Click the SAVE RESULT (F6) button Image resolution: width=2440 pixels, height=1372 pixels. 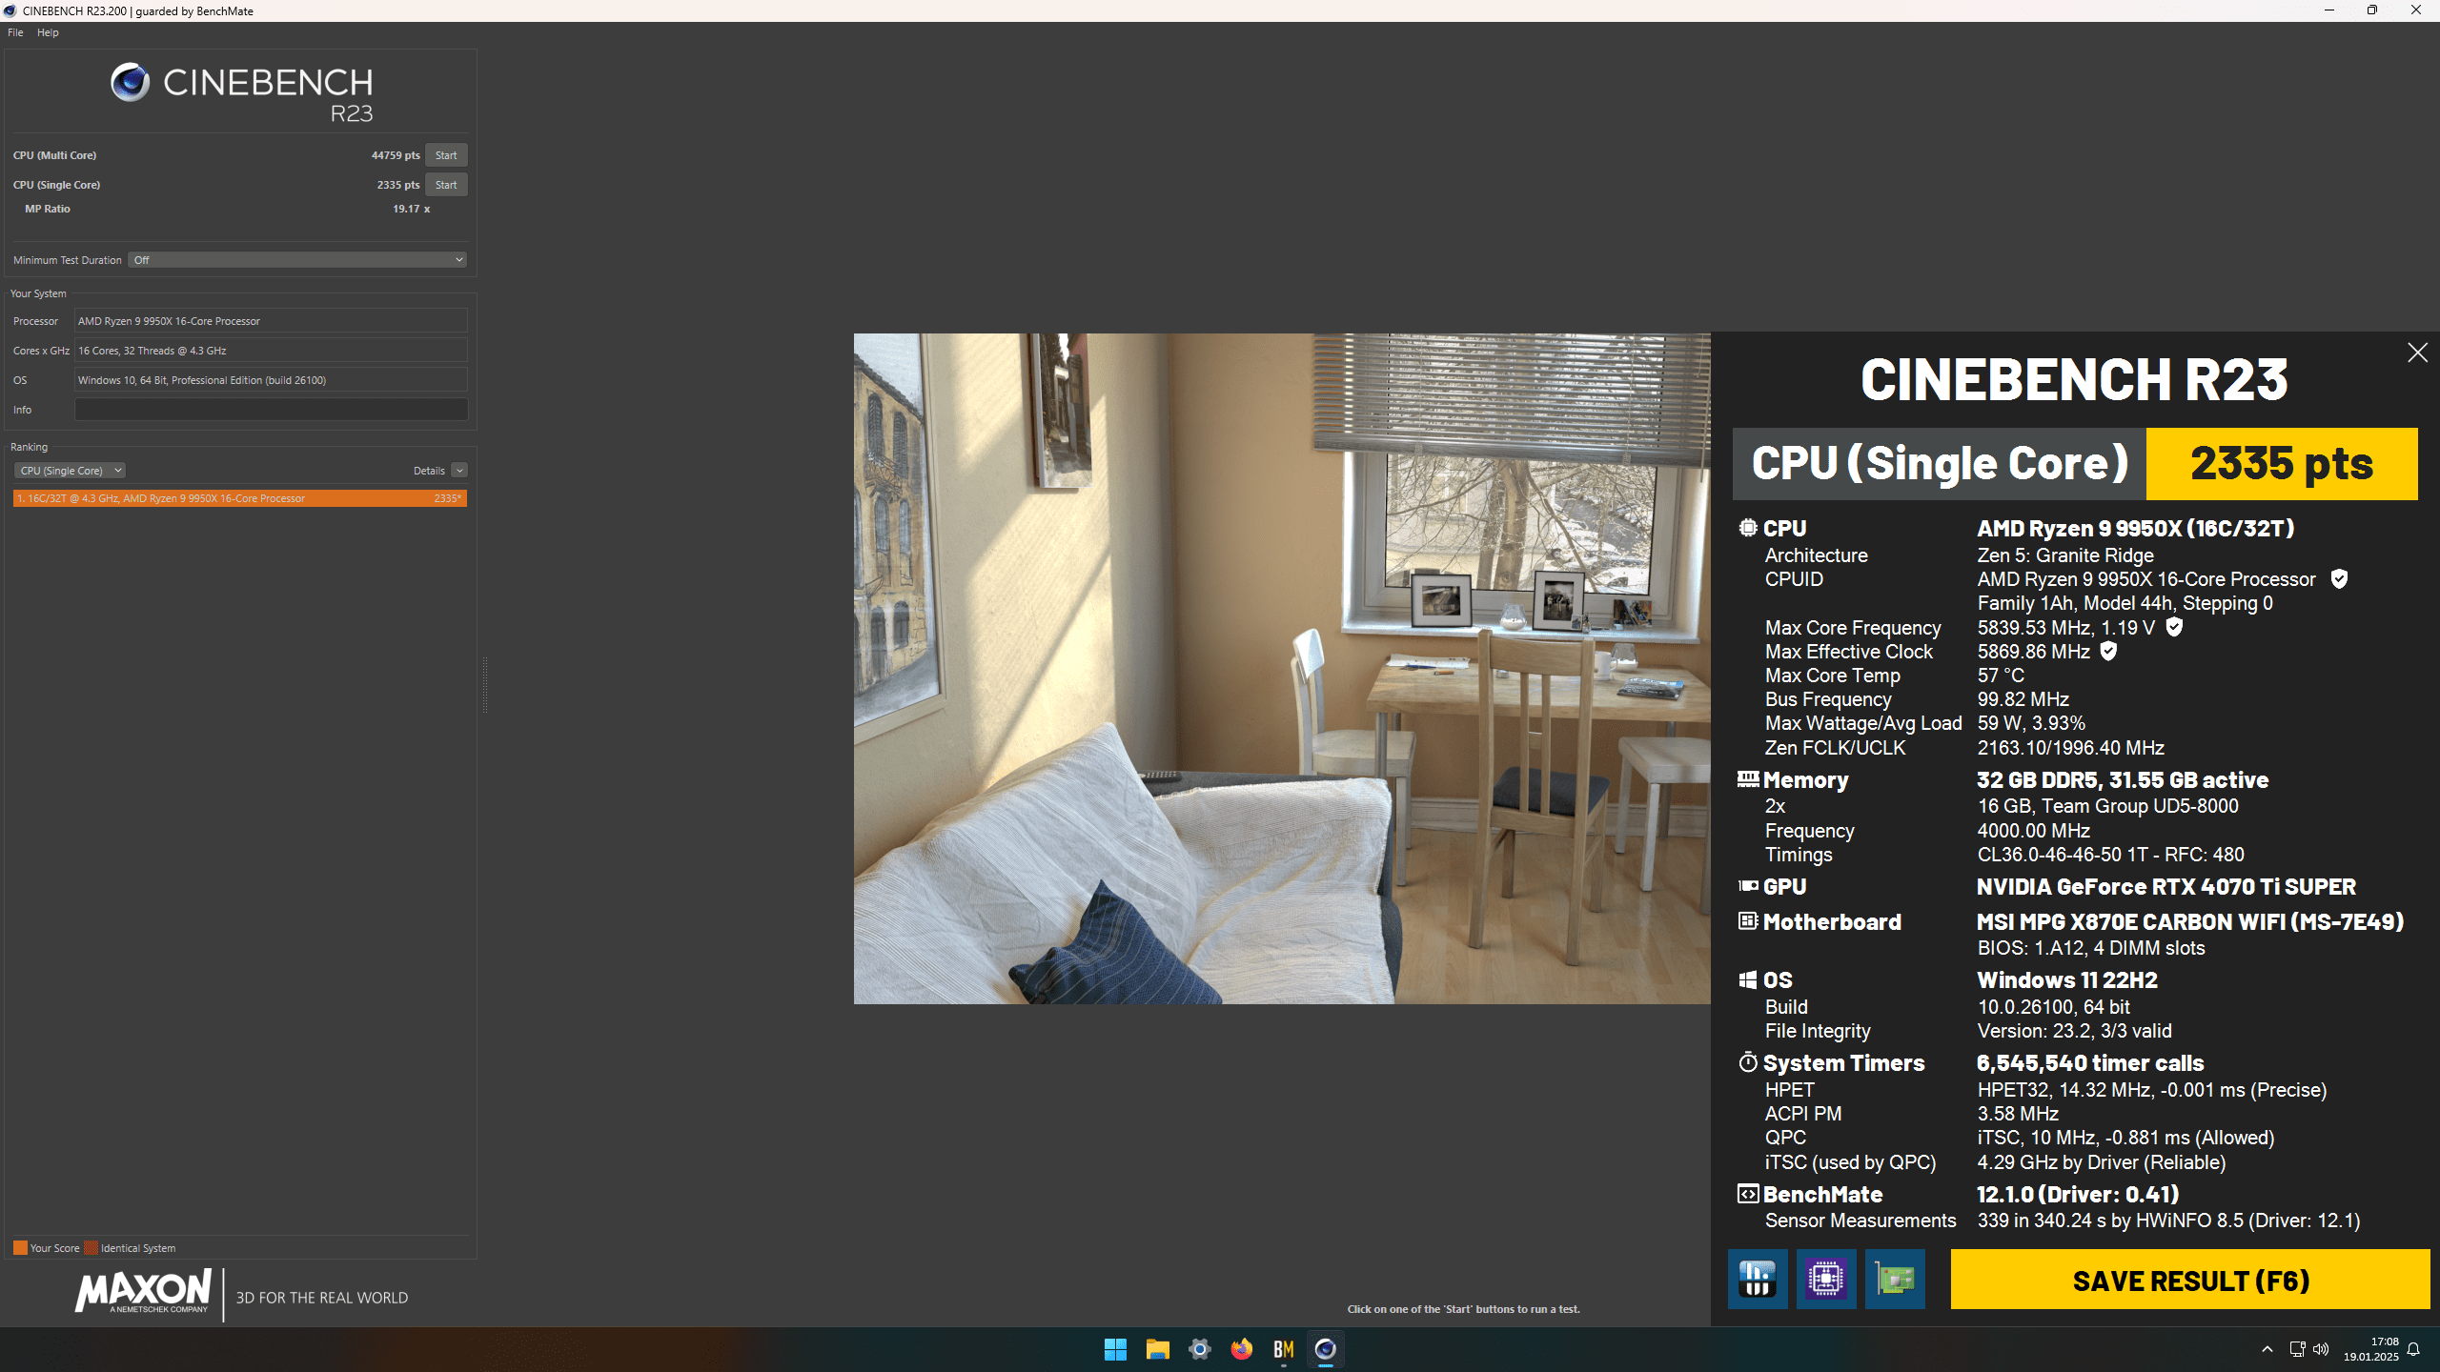(2189, 1281)
